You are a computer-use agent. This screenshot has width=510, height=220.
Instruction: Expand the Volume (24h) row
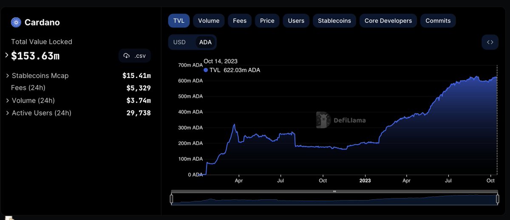(x=8, y=100)
